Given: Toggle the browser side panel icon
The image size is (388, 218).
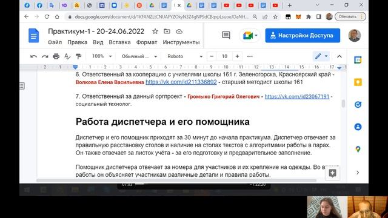Looking at the screenshot, I should [x=319, y=17].
